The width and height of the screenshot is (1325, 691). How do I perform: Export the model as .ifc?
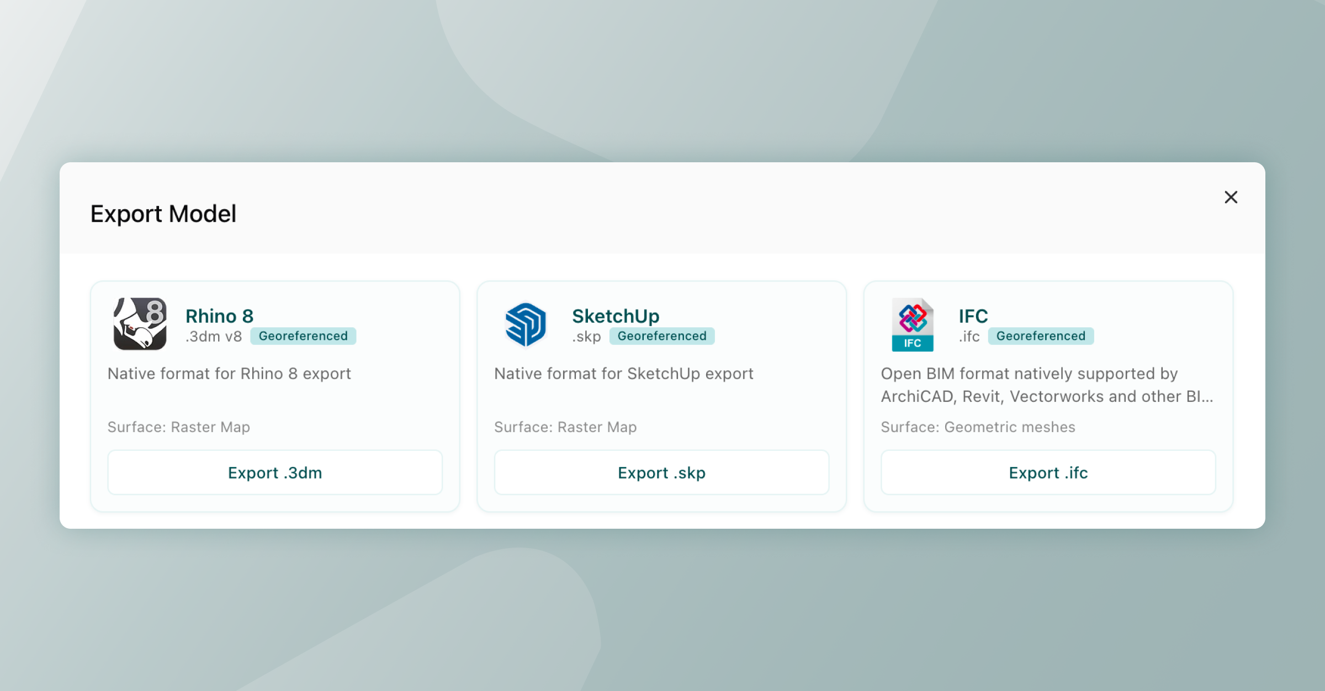pyautogui.click(x=1048, y=472)
